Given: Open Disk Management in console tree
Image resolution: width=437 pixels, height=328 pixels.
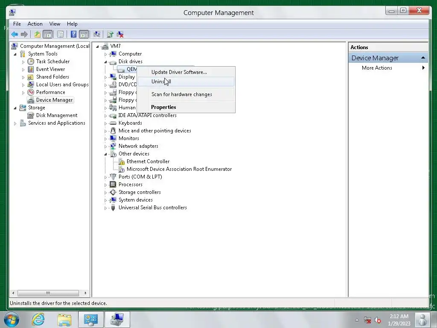Looking at the screenshot, I should [x=57, y=115].
